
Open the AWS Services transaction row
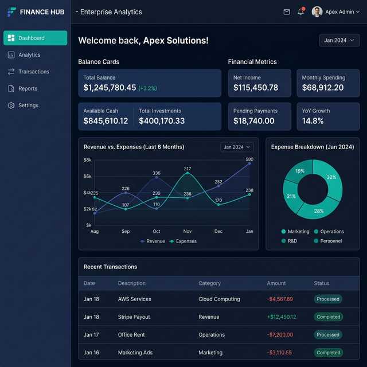click(219, 299)
